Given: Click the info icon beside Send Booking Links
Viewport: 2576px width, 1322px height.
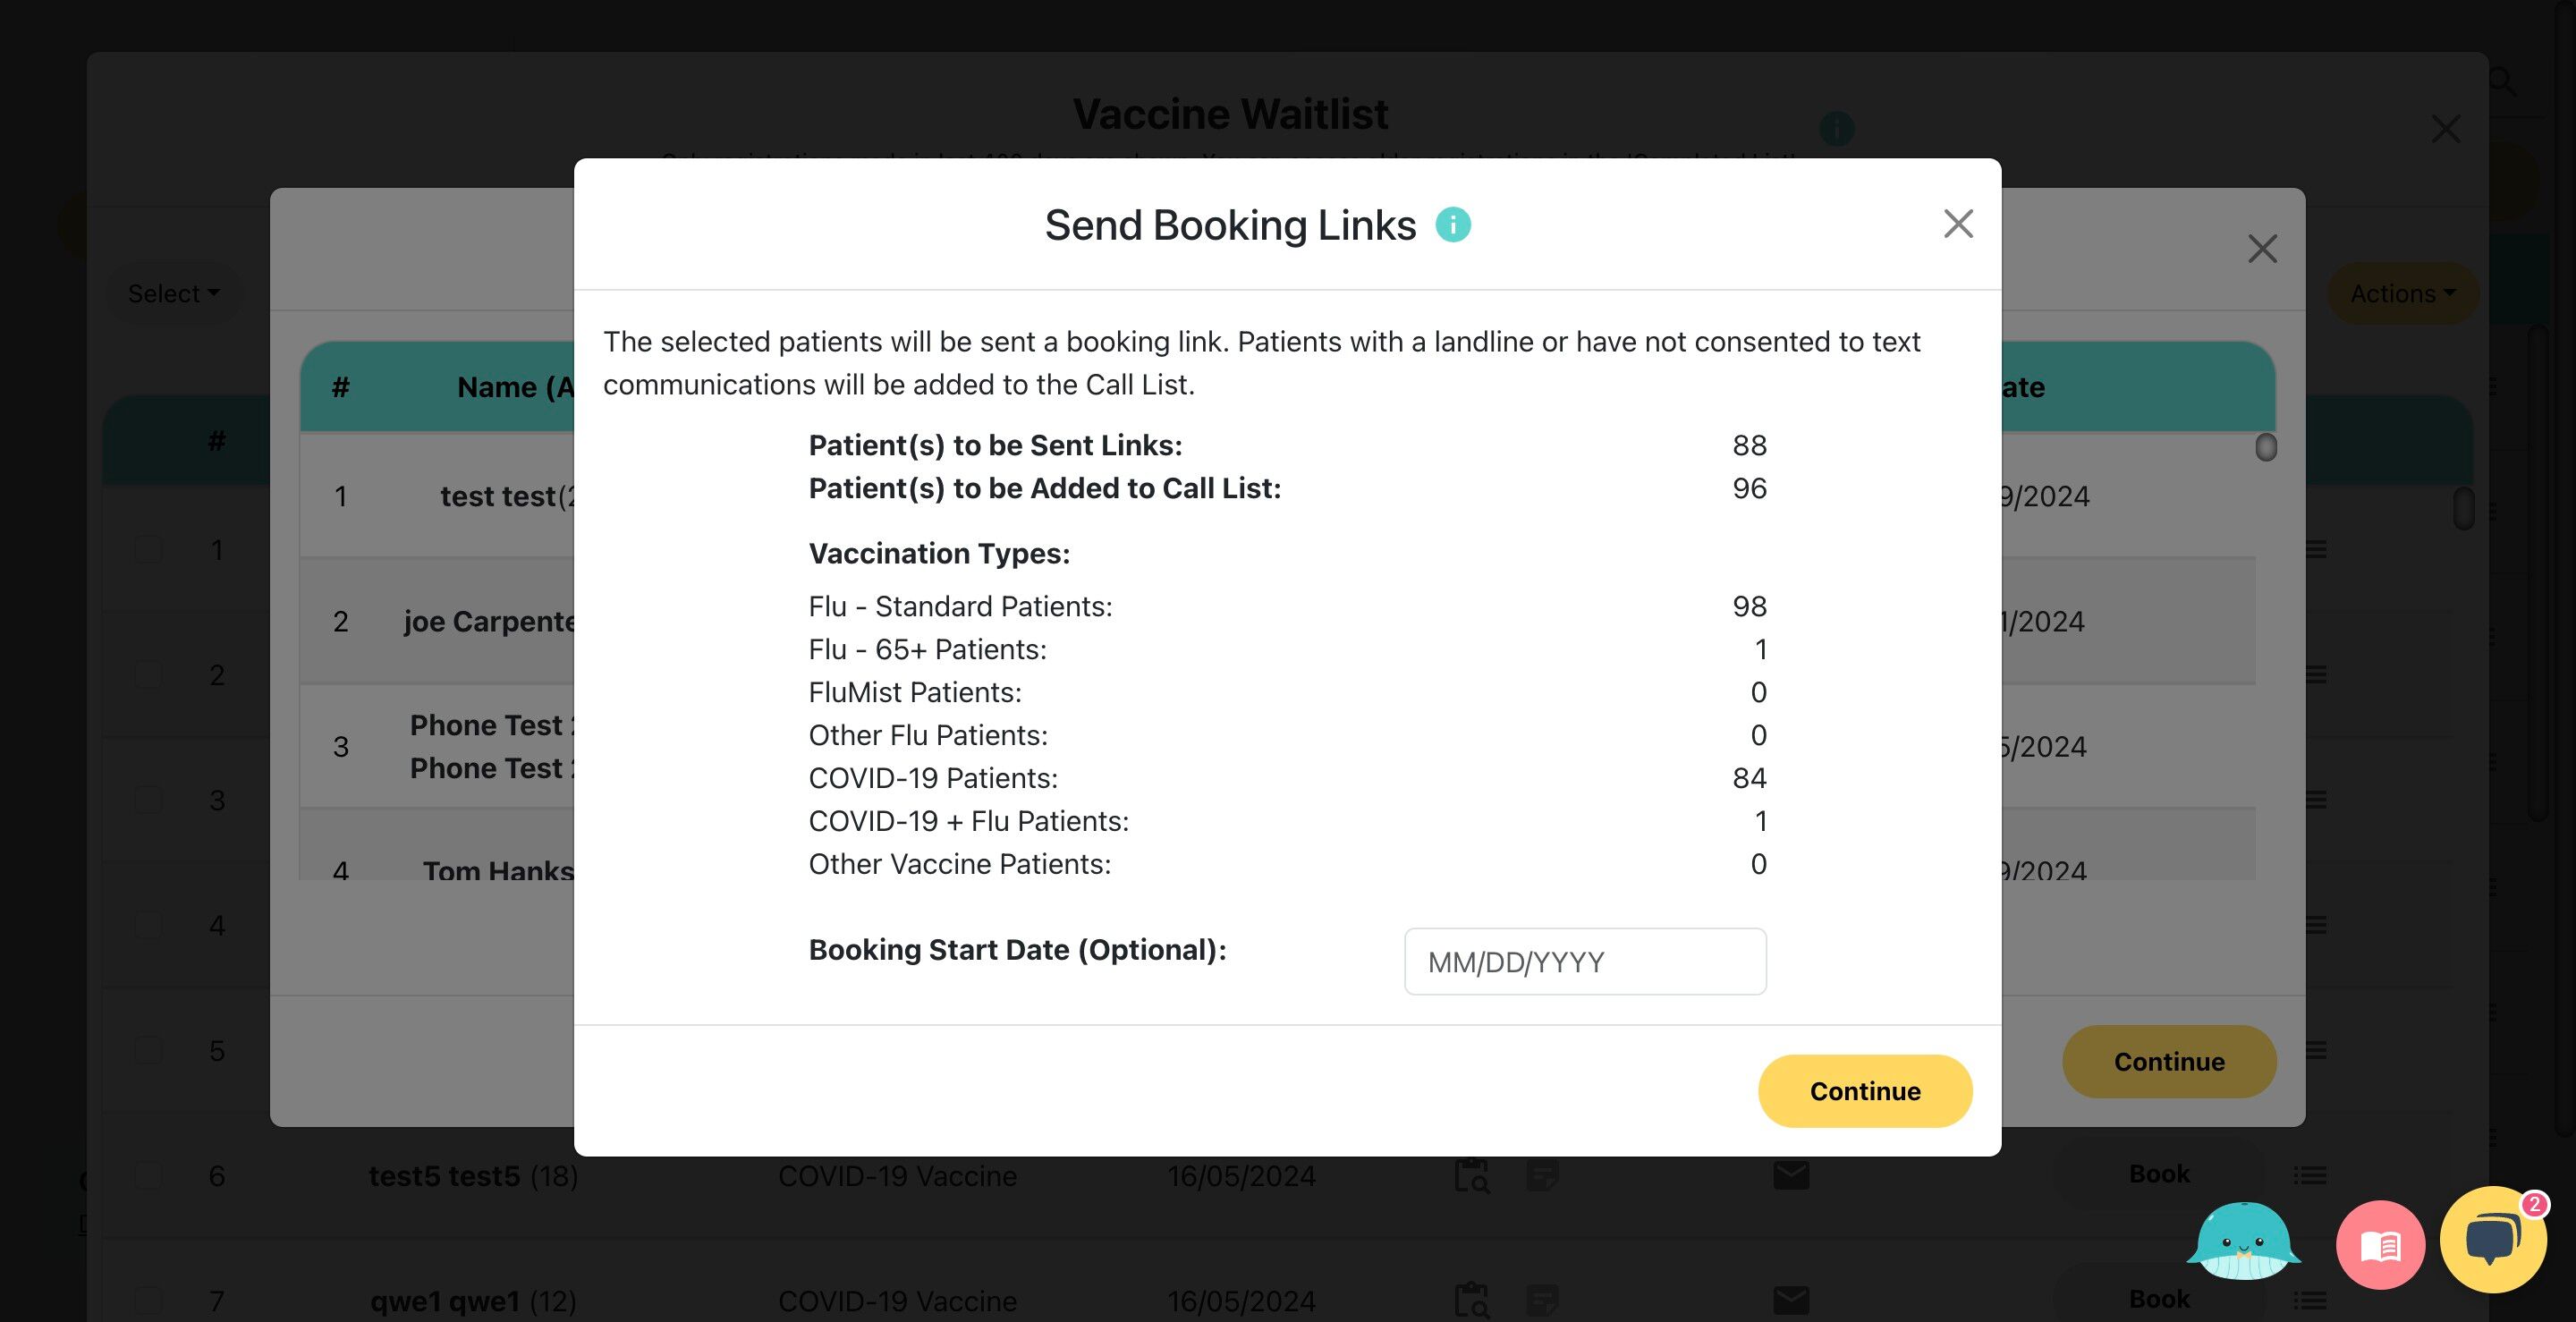Looking at the screenshot, I should point(1453,224).
